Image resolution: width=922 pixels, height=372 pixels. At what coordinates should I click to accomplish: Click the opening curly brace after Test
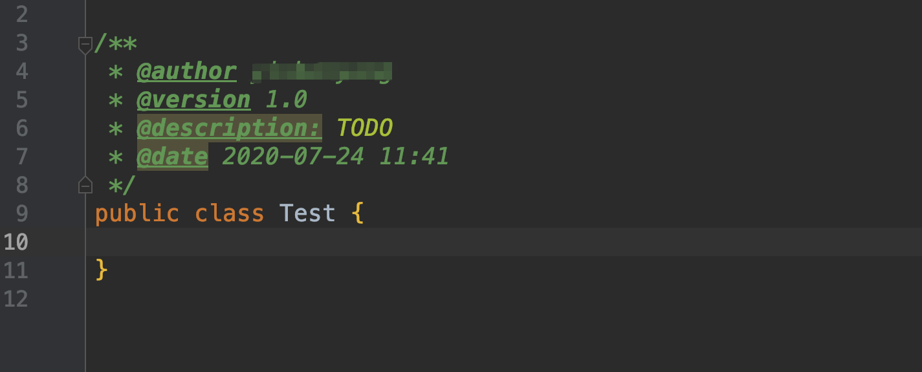tap(358, 213)
